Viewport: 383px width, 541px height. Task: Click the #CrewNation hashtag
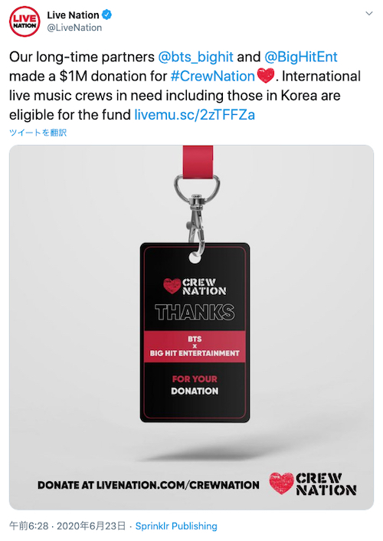212,77
